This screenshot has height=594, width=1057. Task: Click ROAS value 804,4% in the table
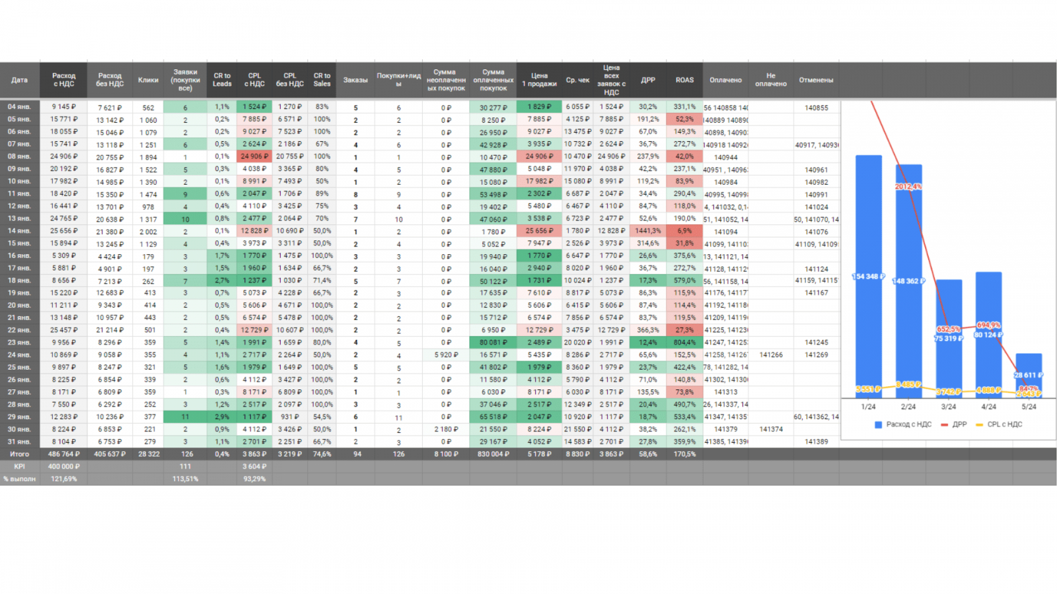coord(684,343)
